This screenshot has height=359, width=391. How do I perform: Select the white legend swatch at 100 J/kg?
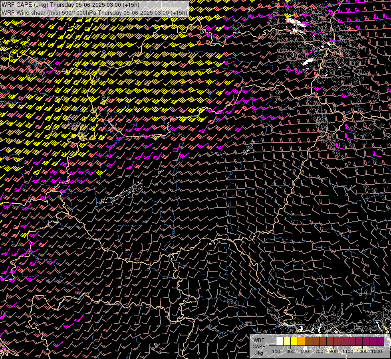(280, 341)
